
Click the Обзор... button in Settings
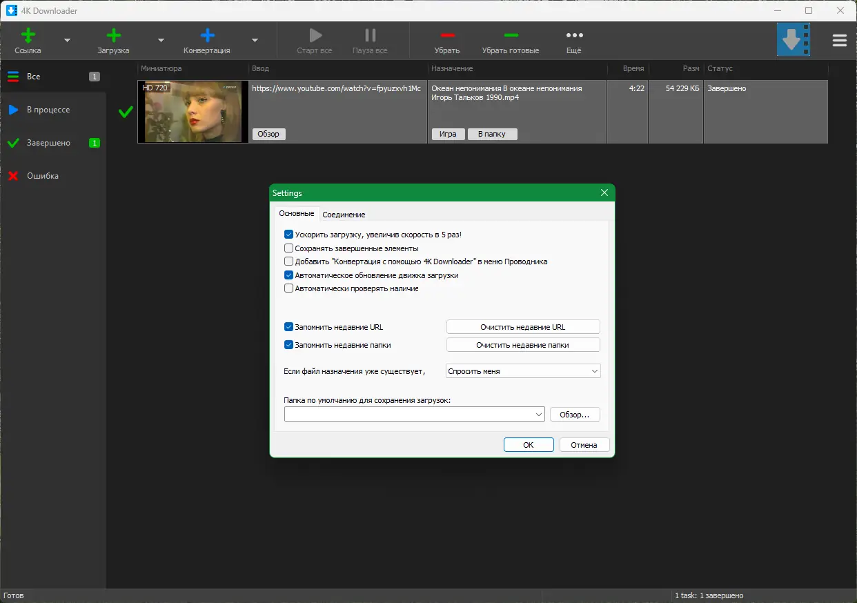pos(575,415)
